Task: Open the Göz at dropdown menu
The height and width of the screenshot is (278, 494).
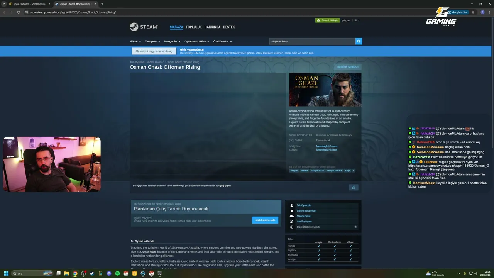Action: [135, 41]
